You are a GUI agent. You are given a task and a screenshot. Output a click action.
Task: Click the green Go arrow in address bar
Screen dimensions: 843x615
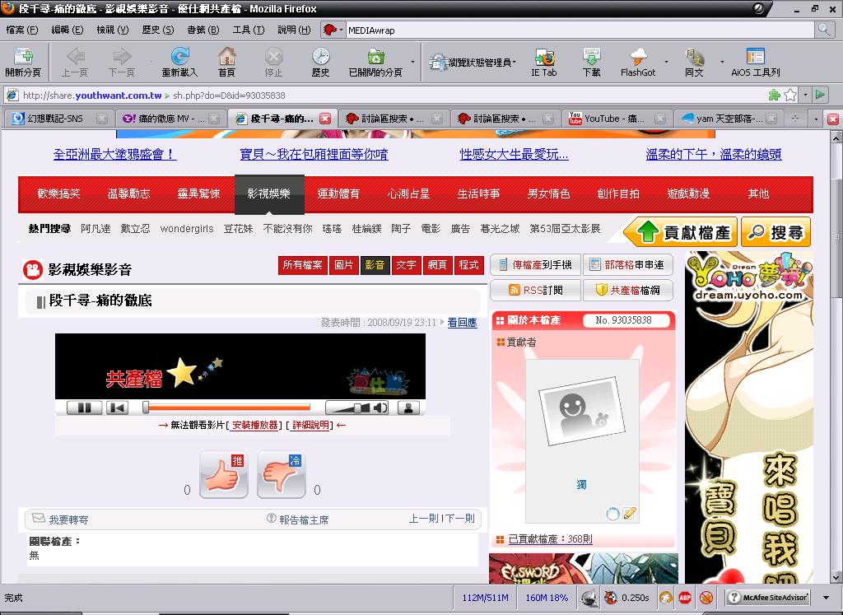pyautogui.click(x=820, y=96)
